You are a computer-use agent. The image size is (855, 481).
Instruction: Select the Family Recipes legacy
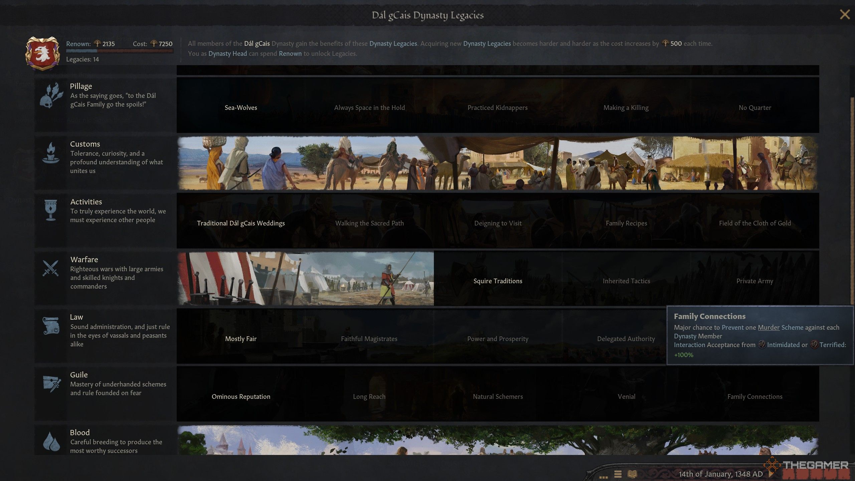626,223
